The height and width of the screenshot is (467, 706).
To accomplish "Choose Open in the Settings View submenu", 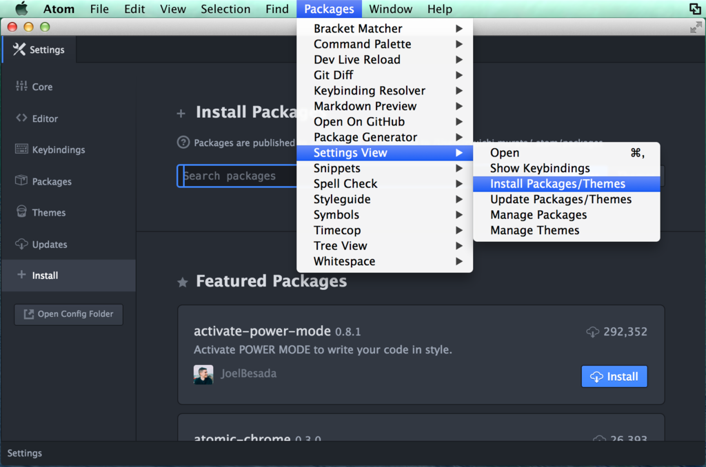I will [x=567, y=152].
